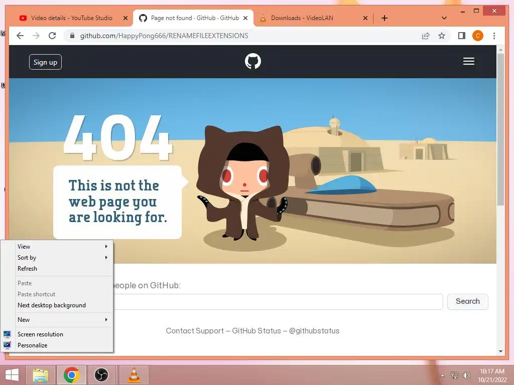Open the @githubstatus link
Image resolution: width=514 pixels, height=385 pixels.
pyautogui.click(x=314, y=331)
